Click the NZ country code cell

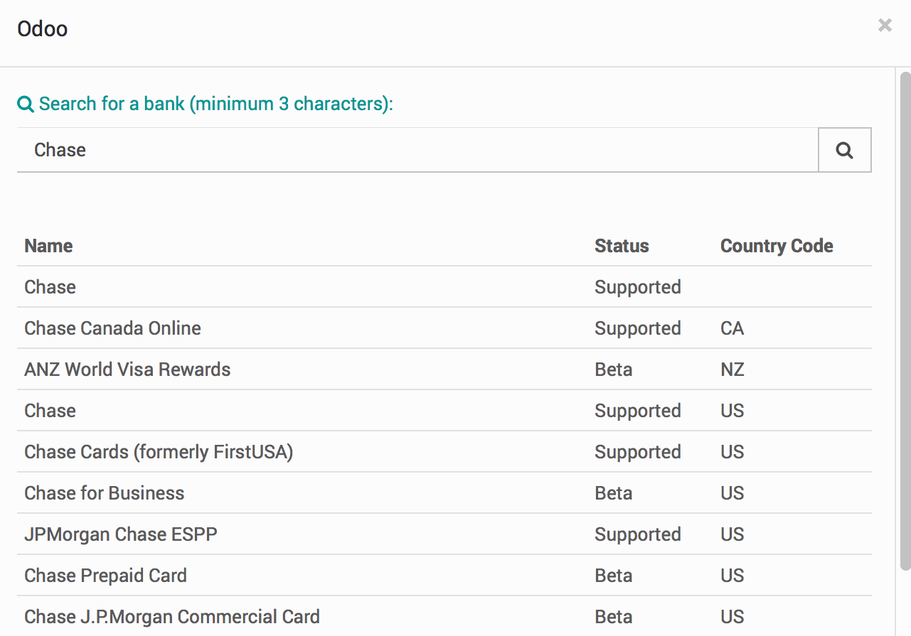click(732, 370)
